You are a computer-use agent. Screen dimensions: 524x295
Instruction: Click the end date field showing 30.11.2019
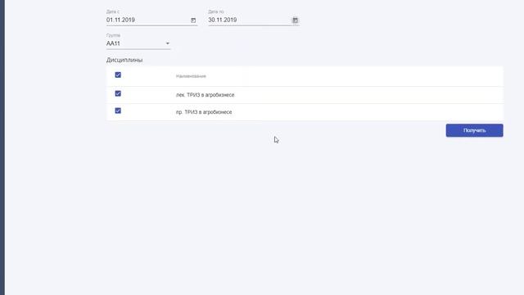(254, 20)
